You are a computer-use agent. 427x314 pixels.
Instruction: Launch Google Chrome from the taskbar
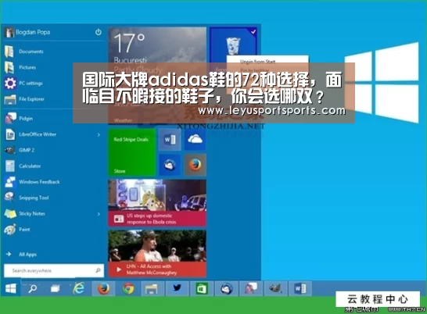(128, 288)
